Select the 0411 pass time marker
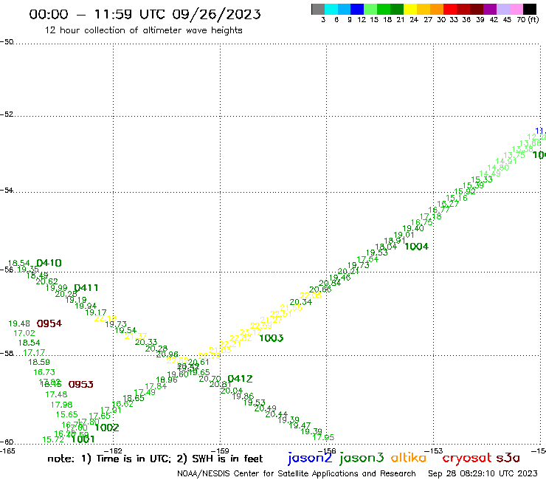Screen dimensions: 546x480 (x=86, y=287)
